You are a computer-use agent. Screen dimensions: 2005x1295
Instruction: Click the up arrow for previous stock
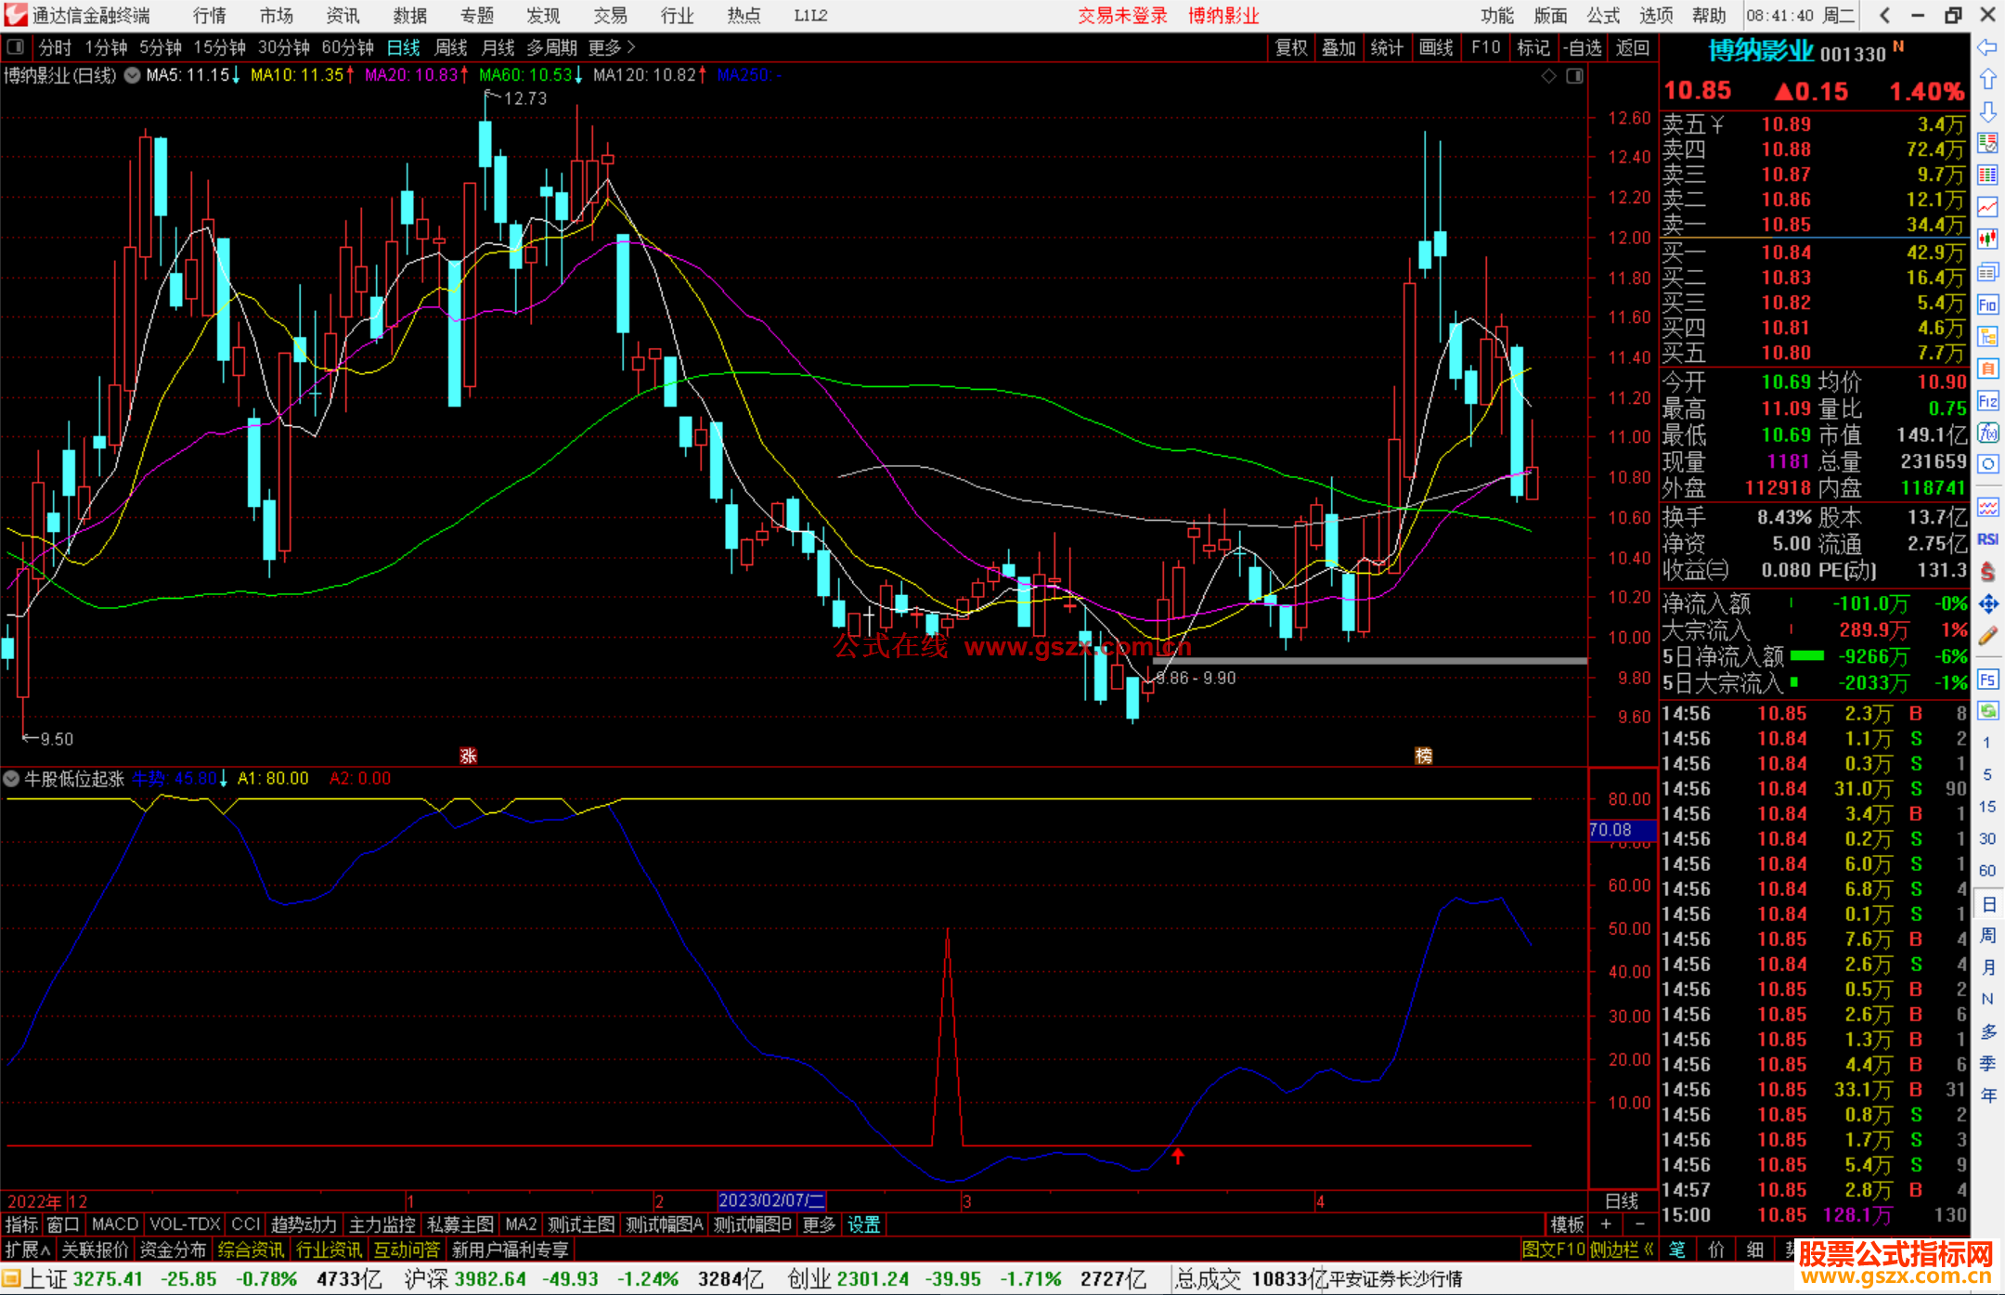(x=1987, y=80)
